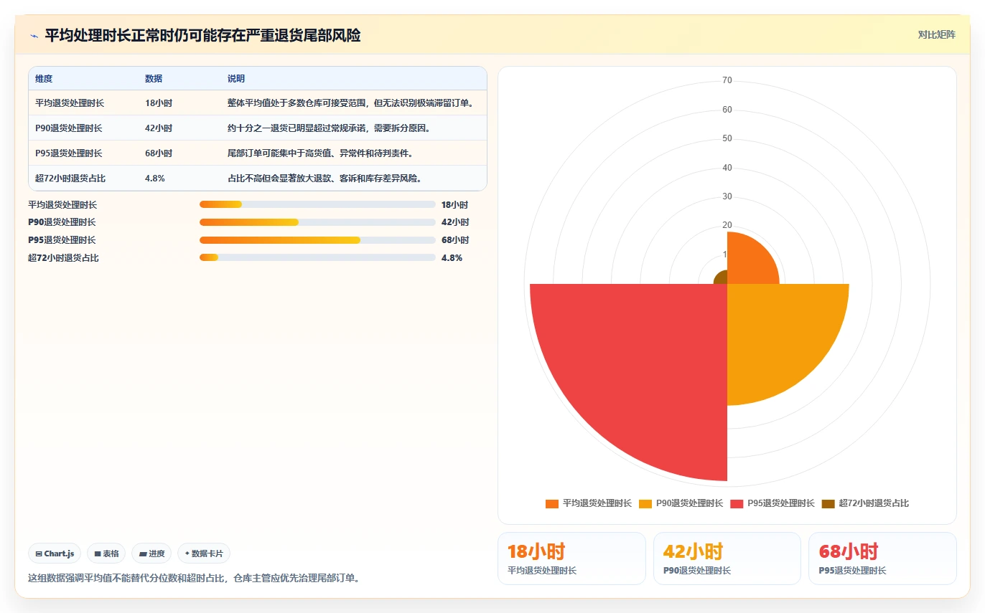
Task: Toggle 平均退货处理时长 legend swatch in chart
Action: click(x=552, y=503)
